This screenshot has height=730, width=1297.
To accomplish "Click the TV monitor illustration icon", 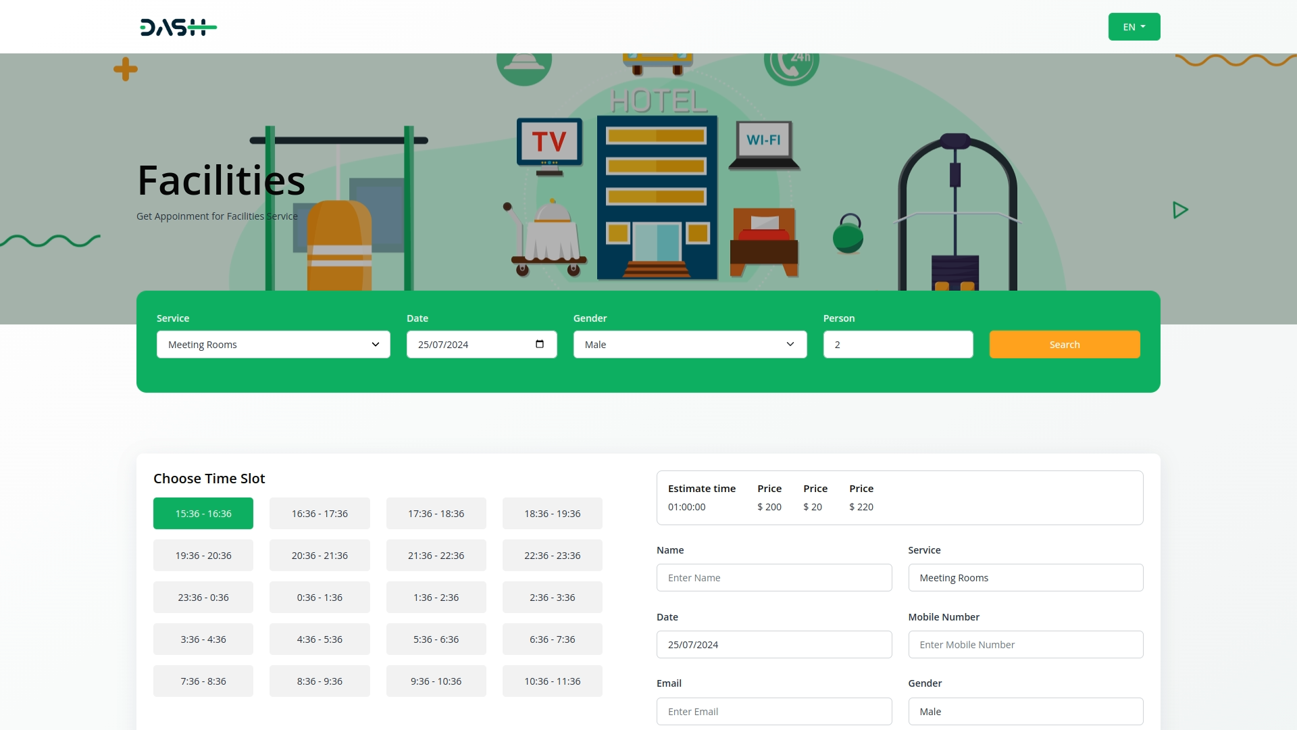I will (549, 143).
